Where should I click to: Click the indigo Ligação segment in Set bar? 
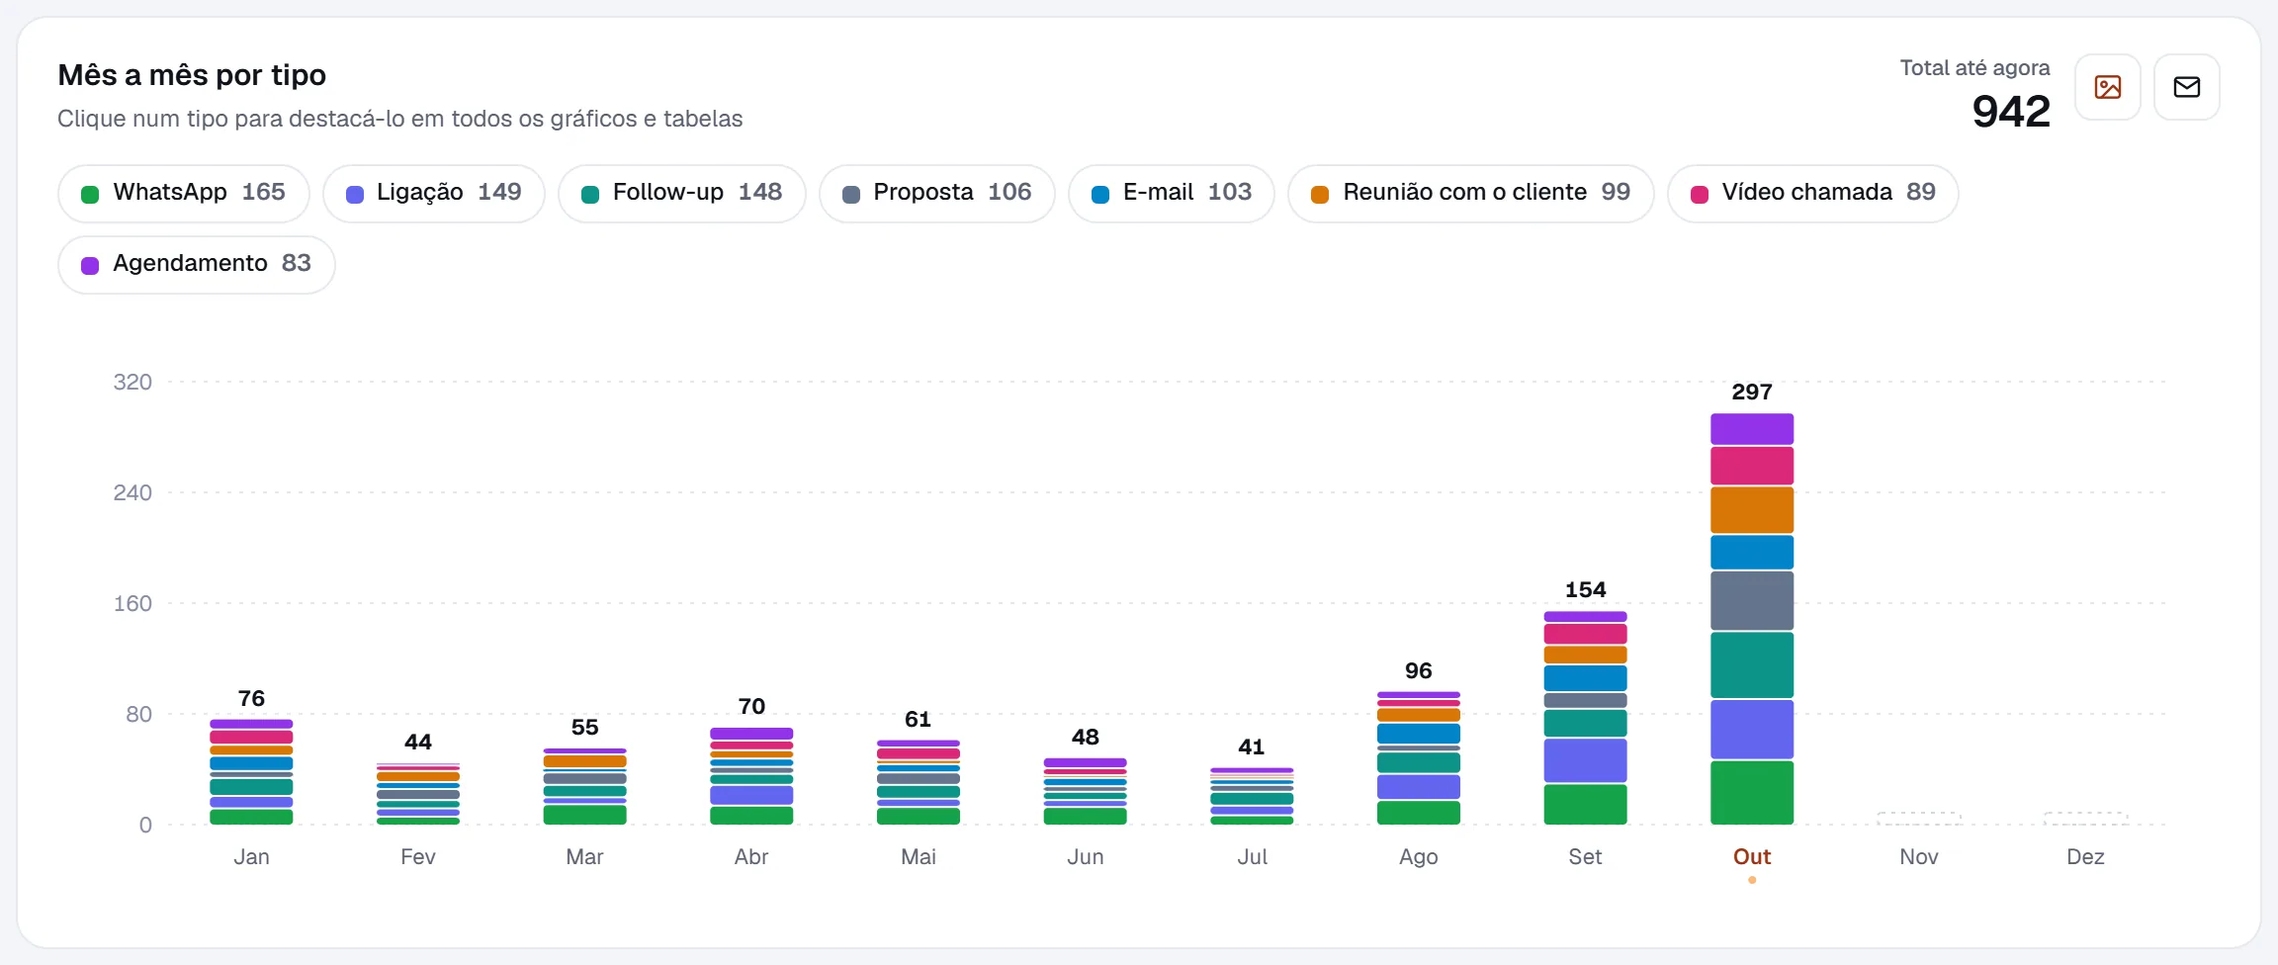pos(1585,760)
